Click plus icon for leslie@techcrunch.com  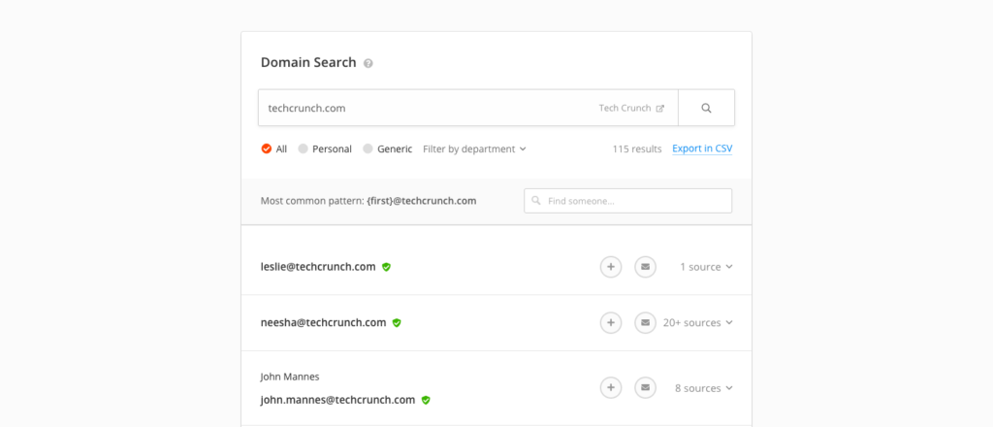coord(611,267)
